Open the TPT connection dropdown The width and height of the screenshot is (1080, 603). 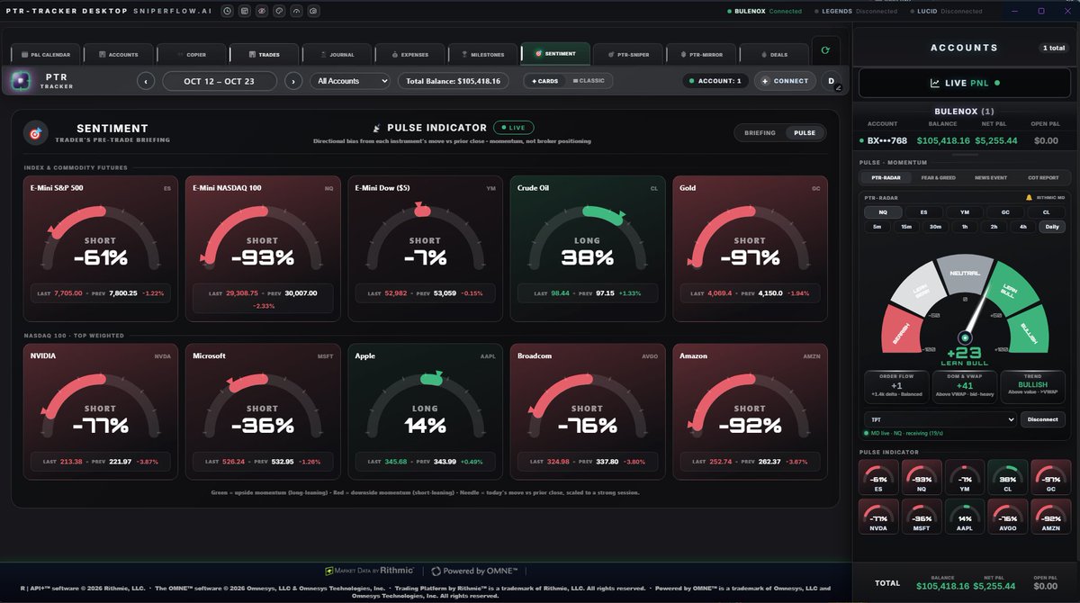point(939,419)
